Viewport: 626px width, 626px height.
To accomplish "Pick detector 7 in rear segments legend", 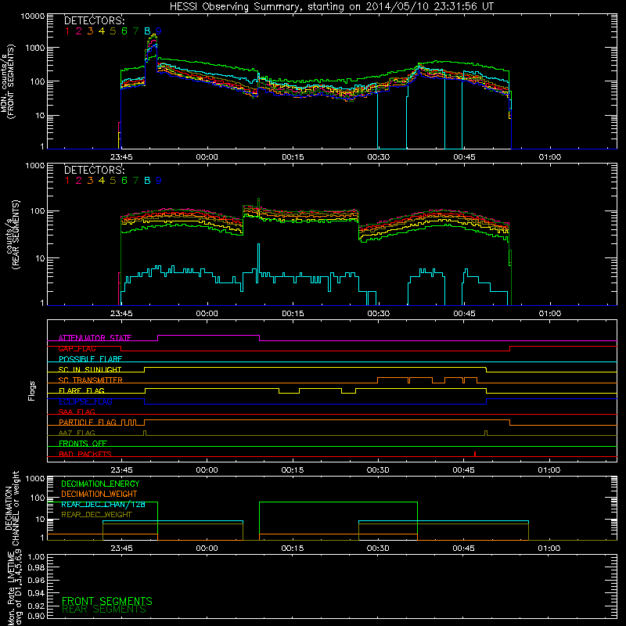I will (135, 181).
